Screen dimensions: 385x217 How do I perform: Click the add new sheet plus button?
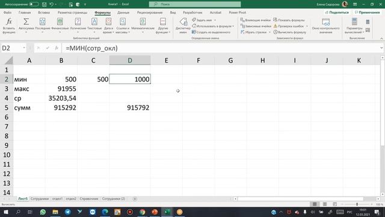pyautogui.click(x=135, y=199)
